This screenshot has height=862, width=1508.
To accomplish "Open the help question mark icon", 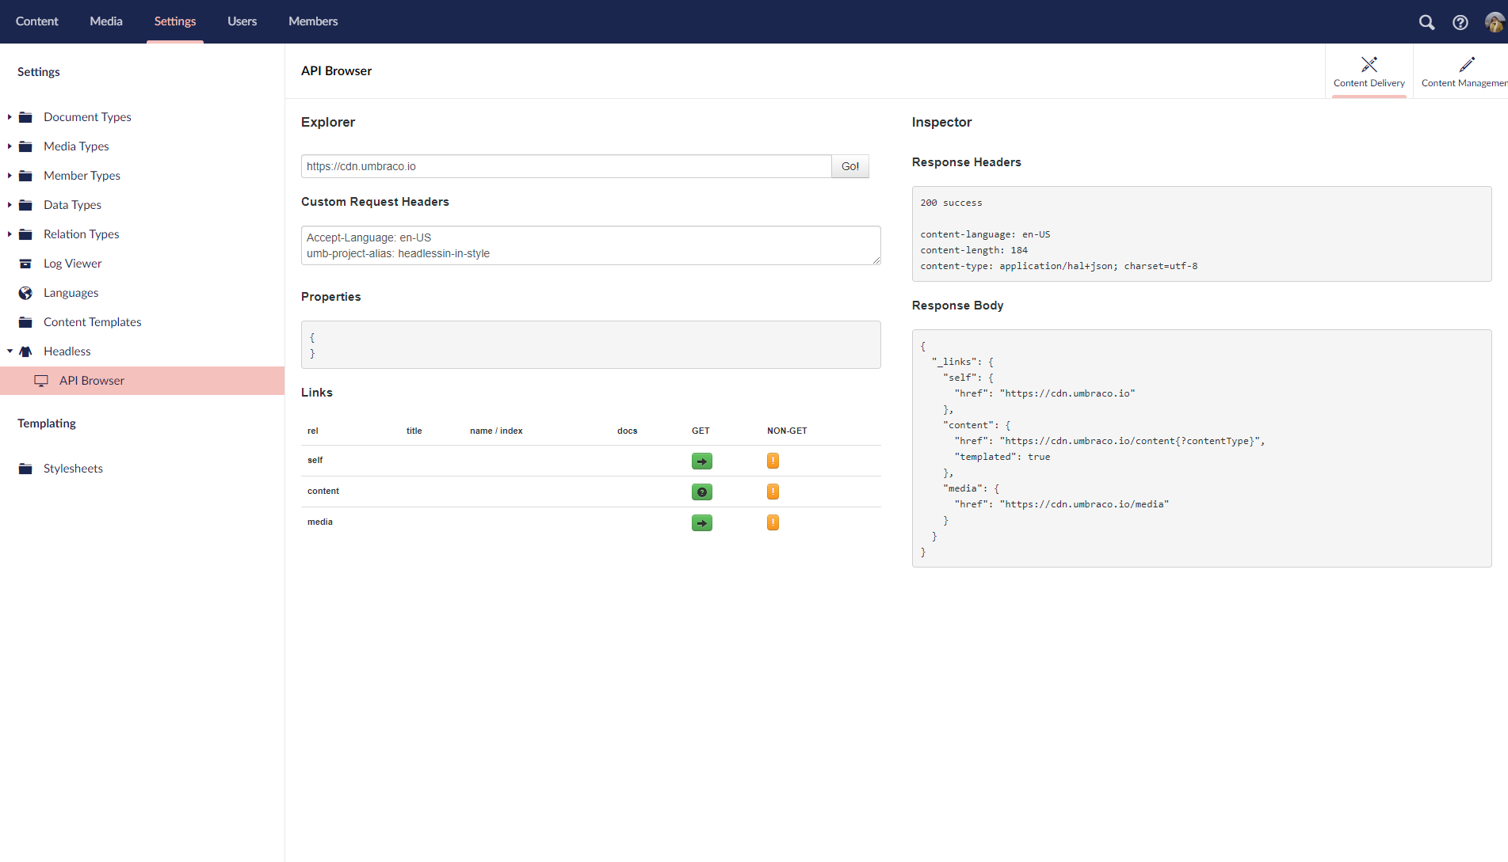I will point(1460,22).
